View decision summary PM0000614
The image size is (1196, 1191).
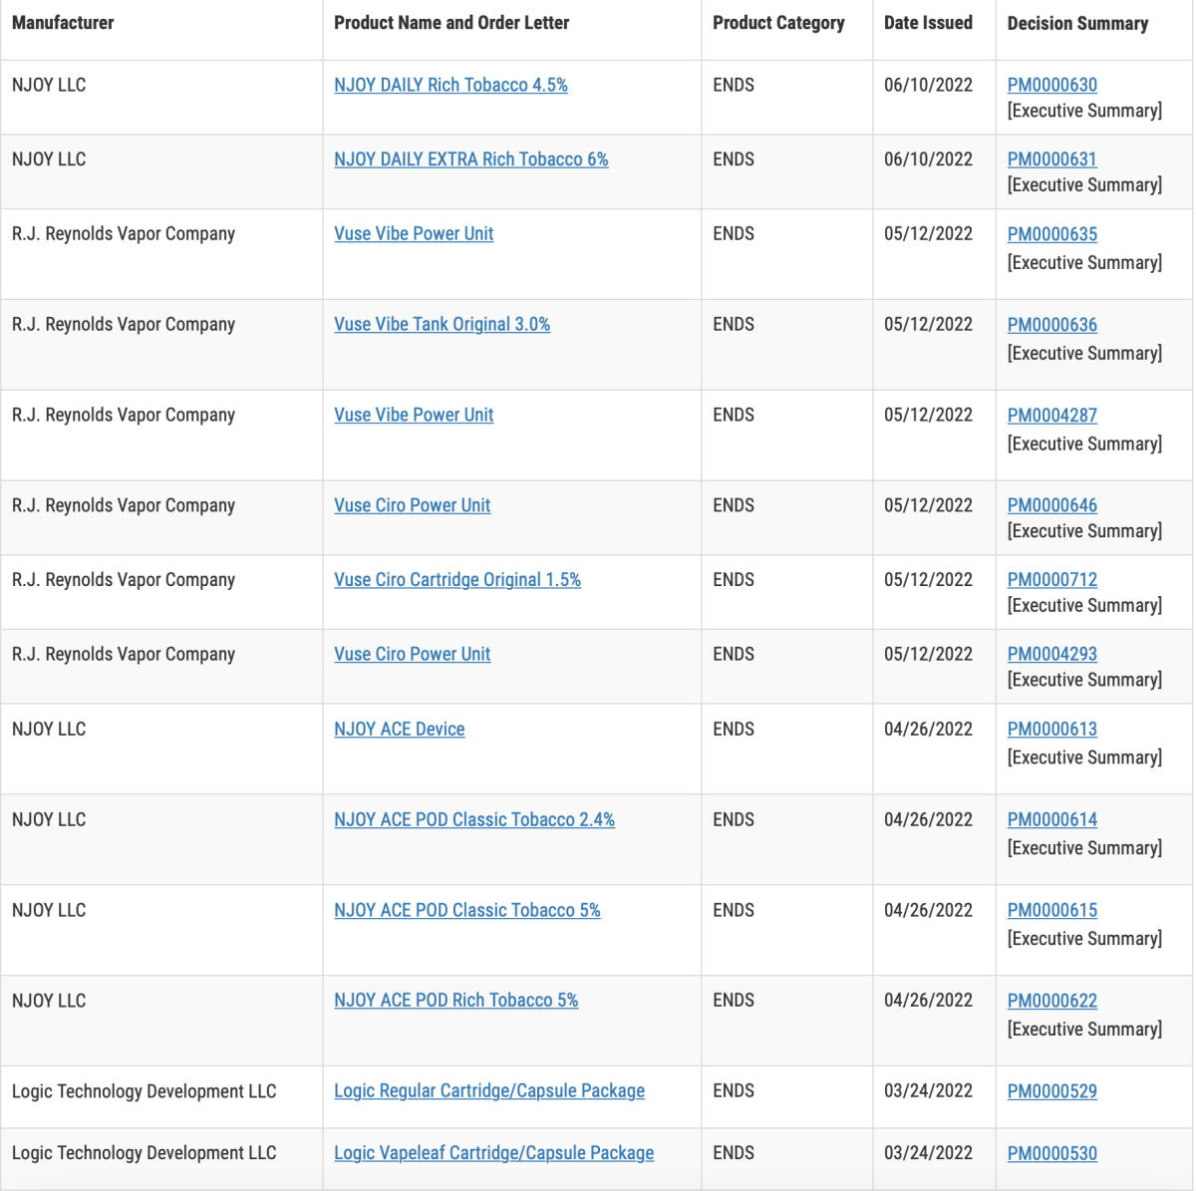tap(1052, 820)
